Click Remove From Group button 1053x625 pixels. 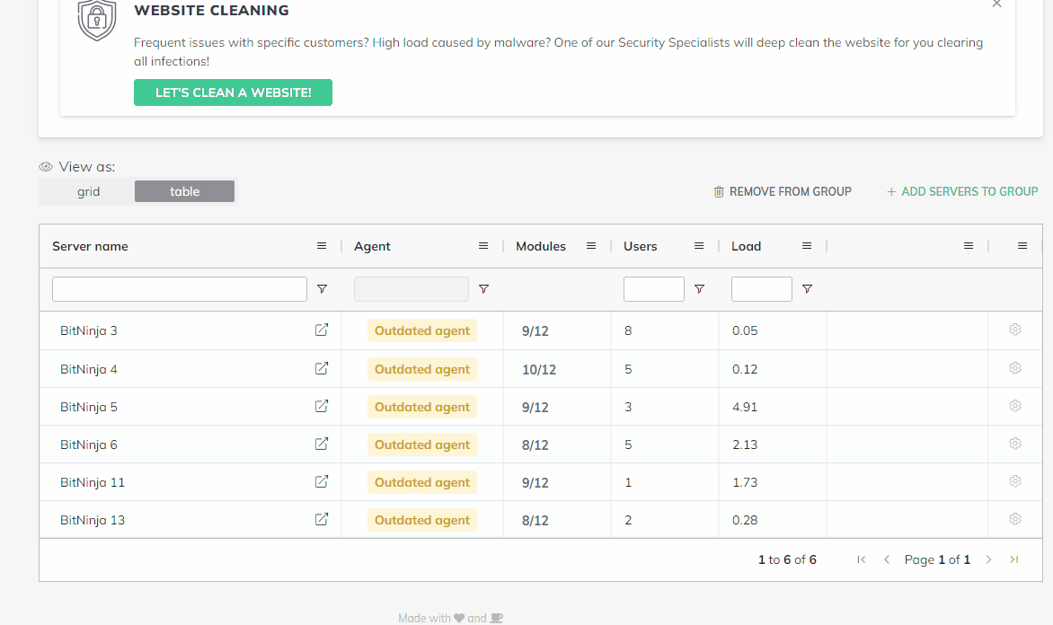click(x=783, y=191)
